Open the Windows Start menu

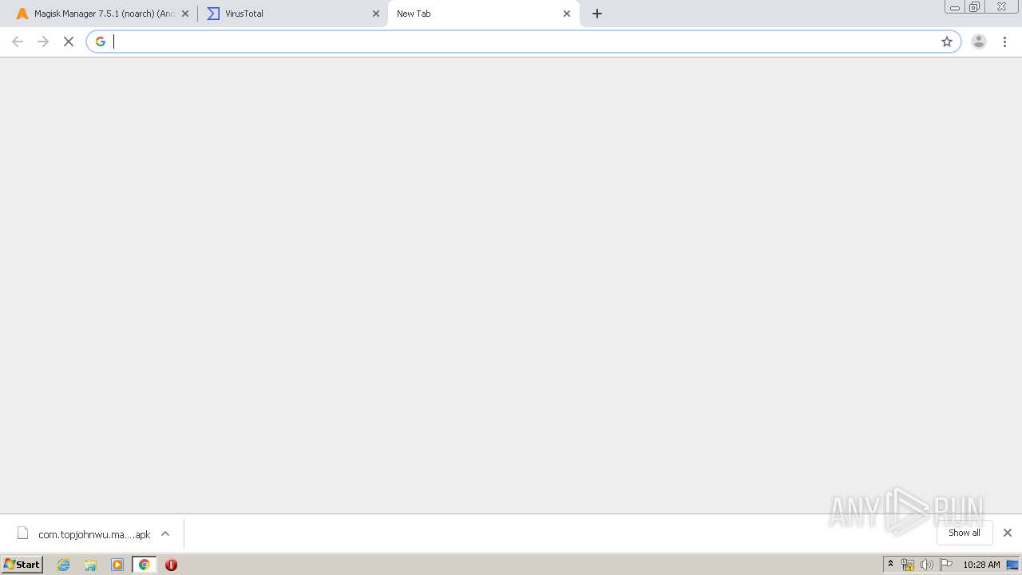click(x=22, y=565)
